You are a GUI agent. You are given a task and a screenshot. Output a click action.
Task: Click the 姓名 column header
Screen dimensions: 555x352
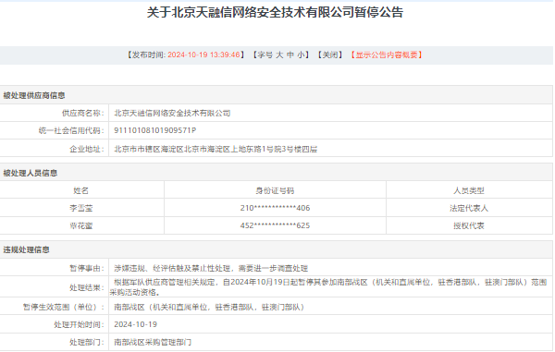pyautogui.click(x=81, y=190)
